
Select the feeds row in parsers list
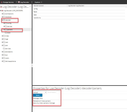pyautogui.click(x=79, y=12)
